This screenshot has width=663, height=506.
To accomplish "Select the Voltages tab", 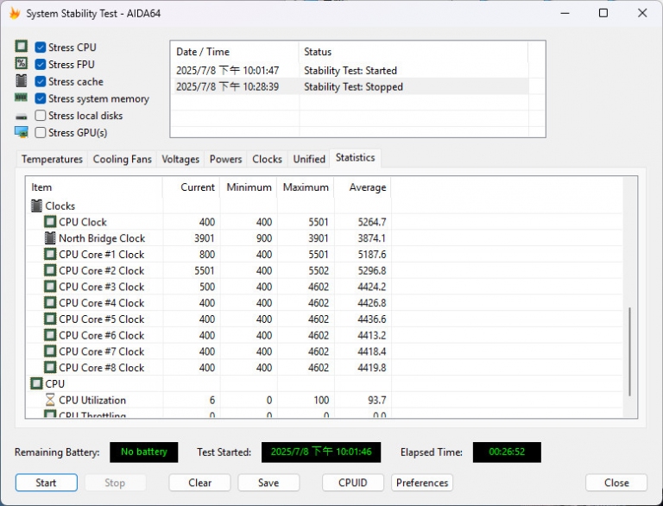I will (x=180, y=159).
